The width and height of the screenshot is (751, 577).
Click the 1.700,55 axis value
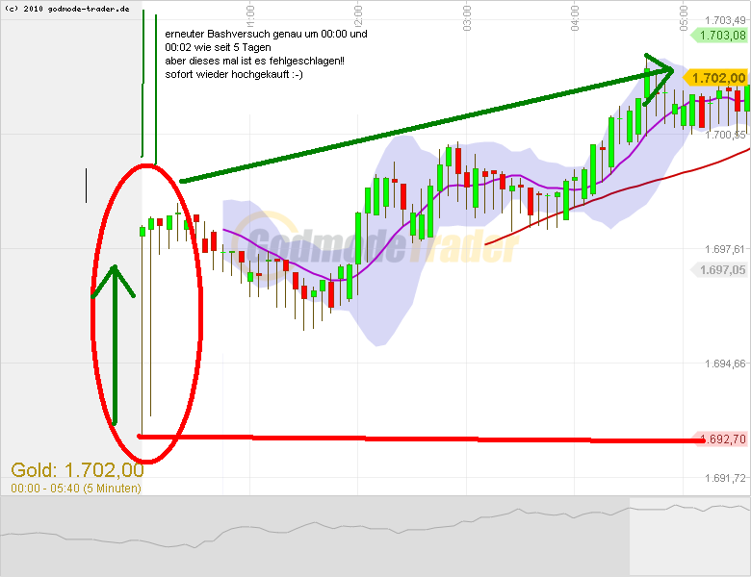coord(725,135)
